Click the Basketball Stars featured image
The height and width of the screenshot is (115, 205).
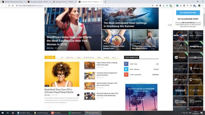coord(62,74)
